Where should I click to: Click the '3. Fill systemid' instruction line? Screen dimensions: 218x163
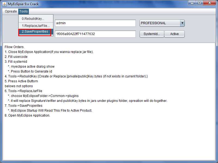[x=16, y=62]
